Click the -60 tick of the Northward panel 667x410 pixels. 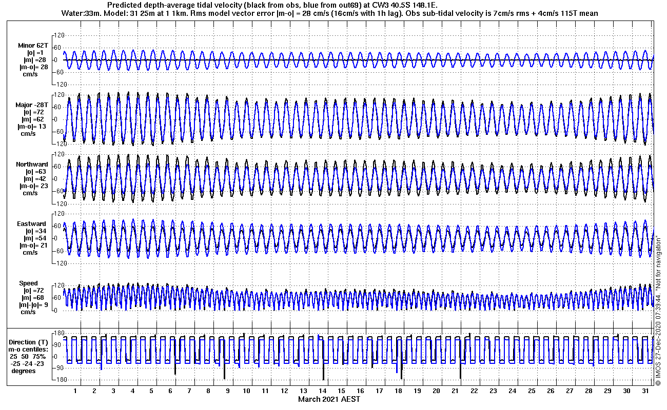coord(58,191)
